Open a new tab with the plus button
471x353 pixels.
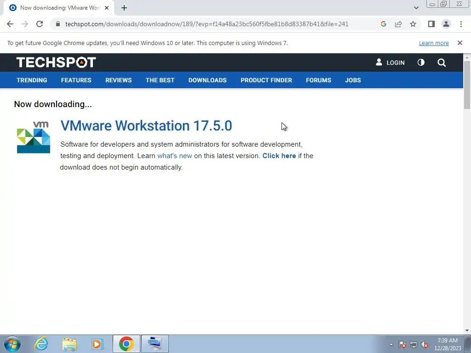124,8
